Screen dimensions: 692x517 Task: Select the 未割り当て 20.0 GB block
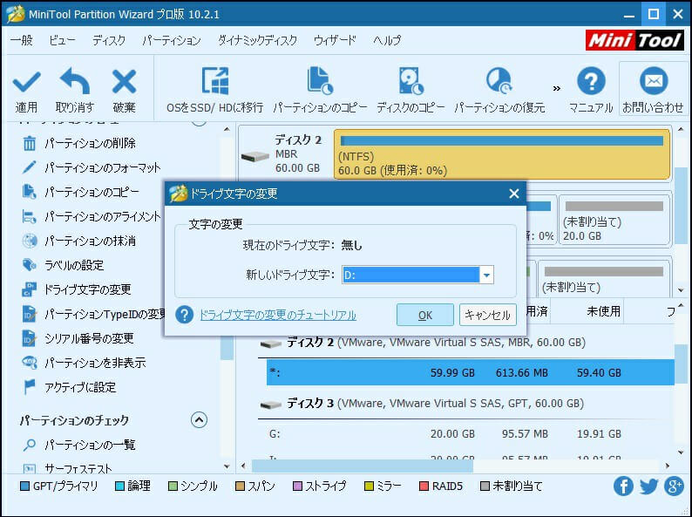[x=614, y=220]
